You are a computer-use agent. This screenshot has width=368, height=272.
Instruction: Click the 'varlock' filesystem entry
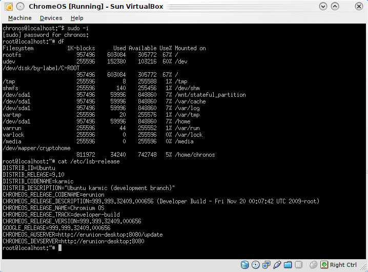(x=13, y=135)
